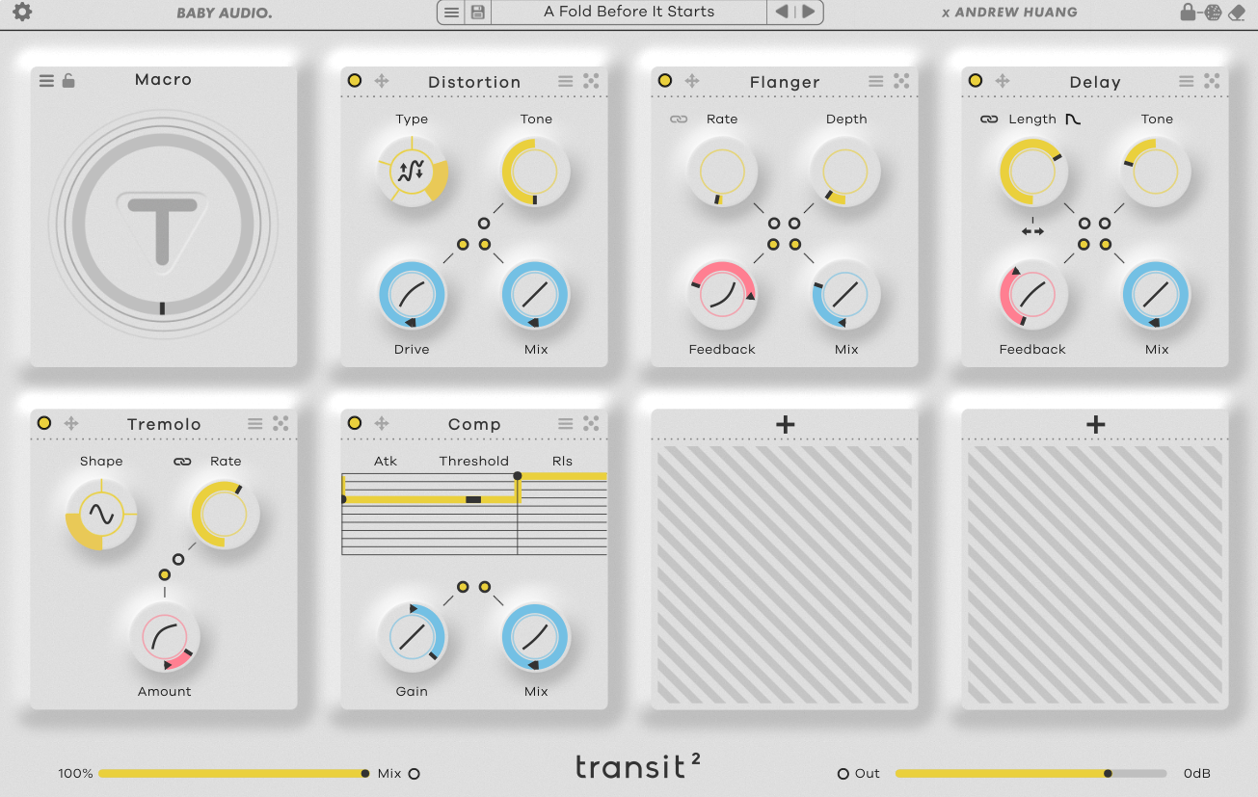
Task: Open the Delay module hamburger menu
Action: 1186,81
